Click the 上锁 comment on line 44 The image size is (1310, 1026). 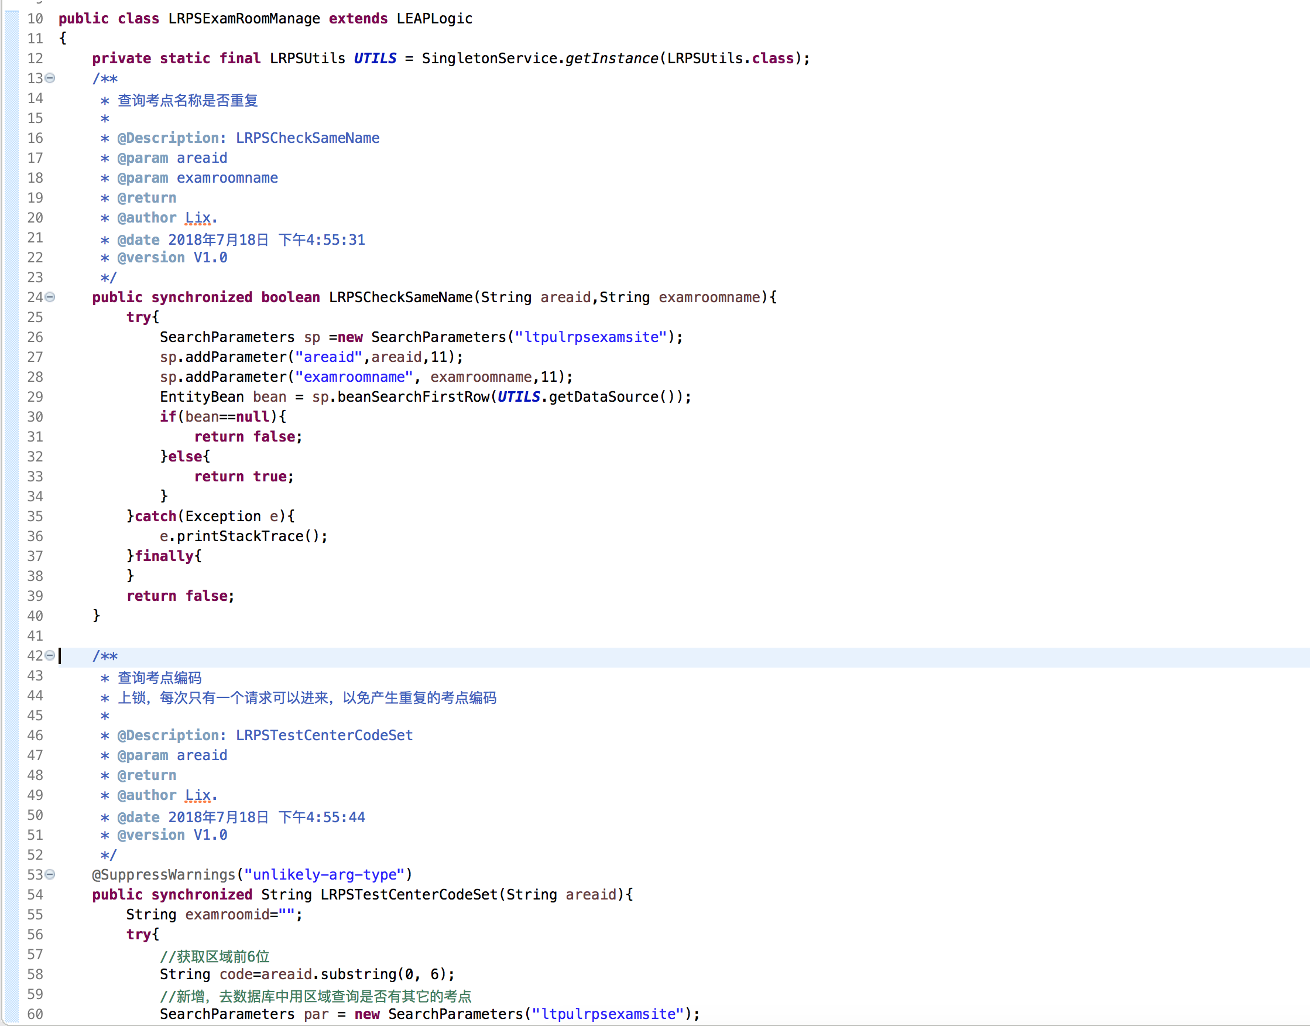click(307, 697)
